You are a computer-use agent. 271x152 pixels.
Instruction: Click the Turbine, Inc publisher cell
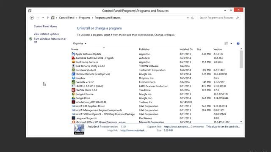(x=146, y=102)
